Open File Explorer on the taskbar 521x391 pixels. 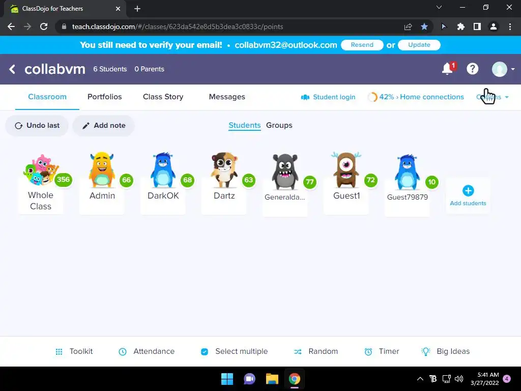[x=272, y=379]
